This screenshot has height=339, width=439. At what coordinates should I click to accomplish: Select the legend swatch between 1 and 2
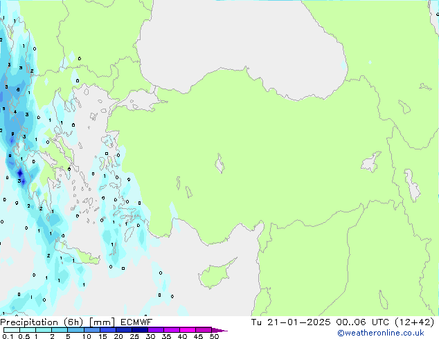[x=44, y=330]
